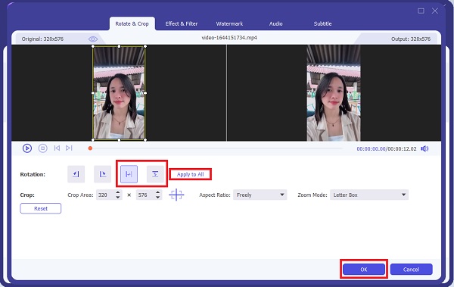Confirm changes with OK button
The height and width of the screenshot is (287, 454).
(x=364, y=270)
